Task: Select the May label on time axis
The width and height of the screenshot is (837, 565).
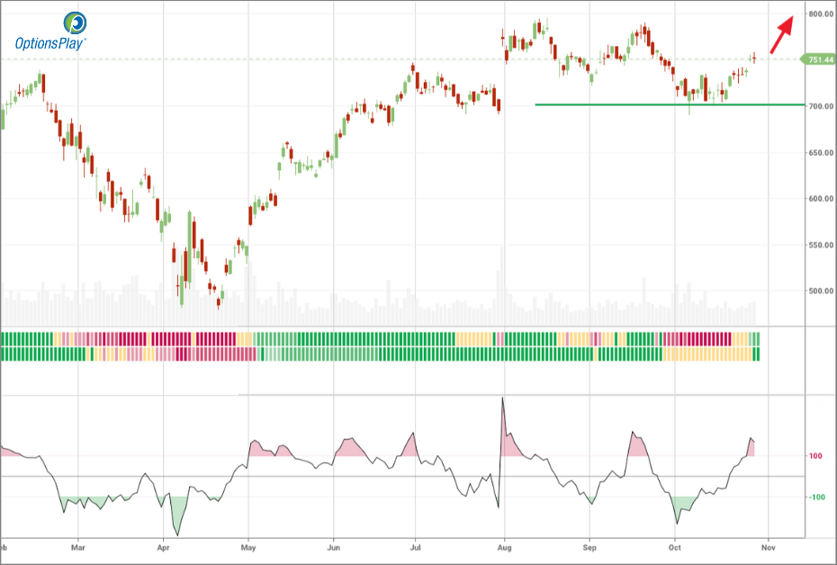Action: pos(249,546)
